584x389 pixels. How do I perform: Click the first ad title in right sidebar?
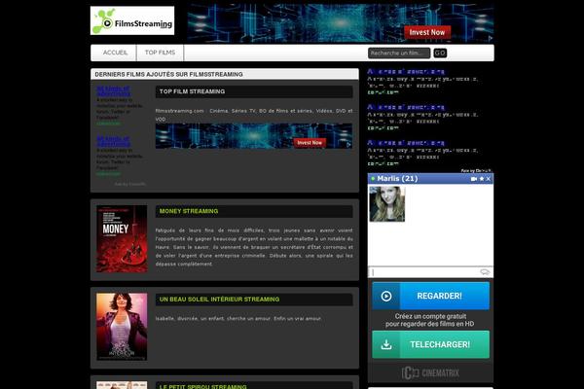coord(406,71)
